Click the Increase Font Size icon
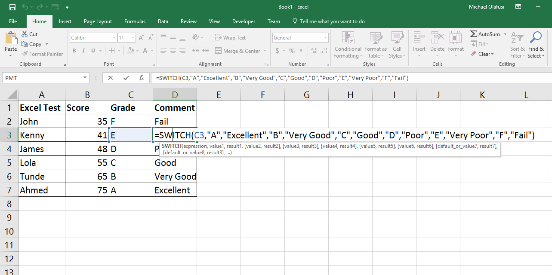This screenshot has height=275, width=552. click(141, 38)
